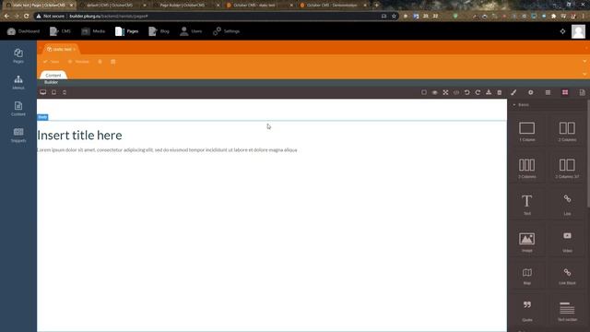Select the Image block
This screenshot has height=332, width=590.
tap(526, 242)
